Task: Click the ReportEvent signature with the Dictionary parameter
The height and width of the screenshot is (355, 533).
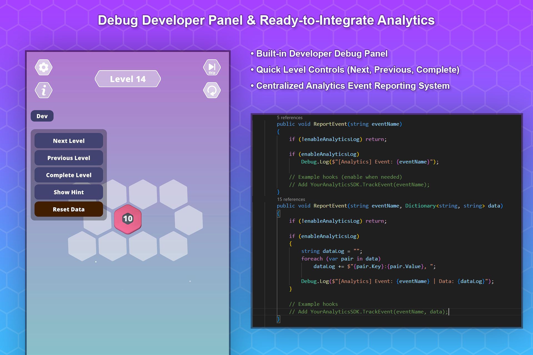Action: (x=390, y=206)
